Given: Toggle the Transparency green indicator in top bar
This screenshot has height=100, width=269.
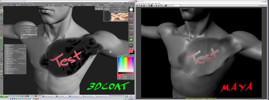Looking at the screenshot, I should [x=85, y=5].
